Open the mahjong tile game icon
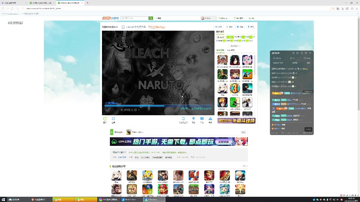The width and height of the screenshot is (360, 202). click(x=132, y=189)
